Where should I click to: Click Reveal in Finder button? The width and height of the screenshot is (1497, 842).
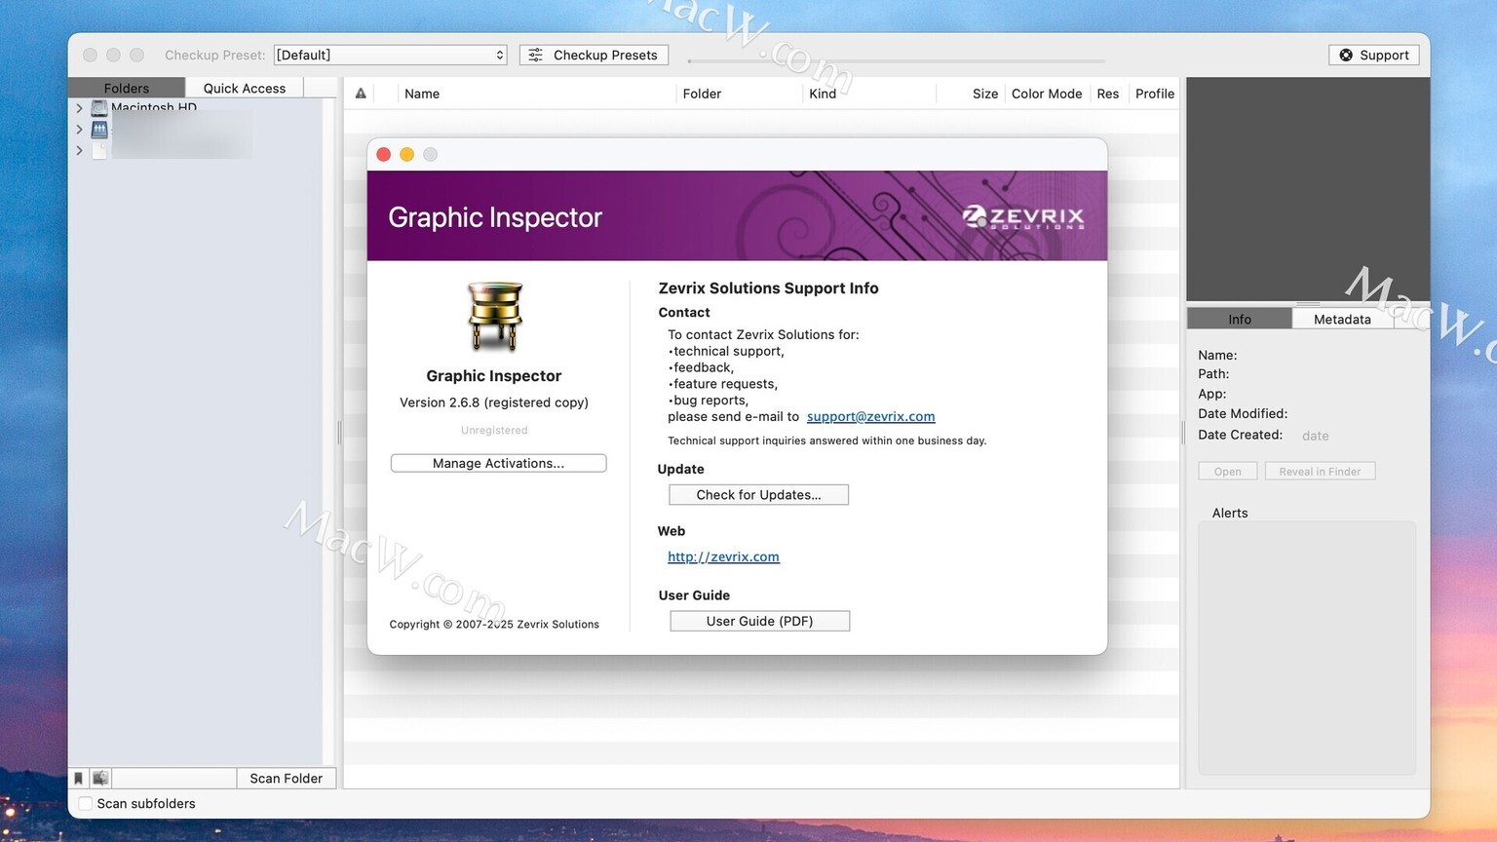1320,471
